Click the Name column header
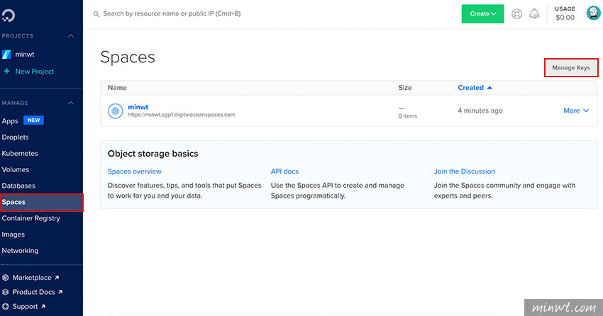603x316 pixels. tap(117, 88)
